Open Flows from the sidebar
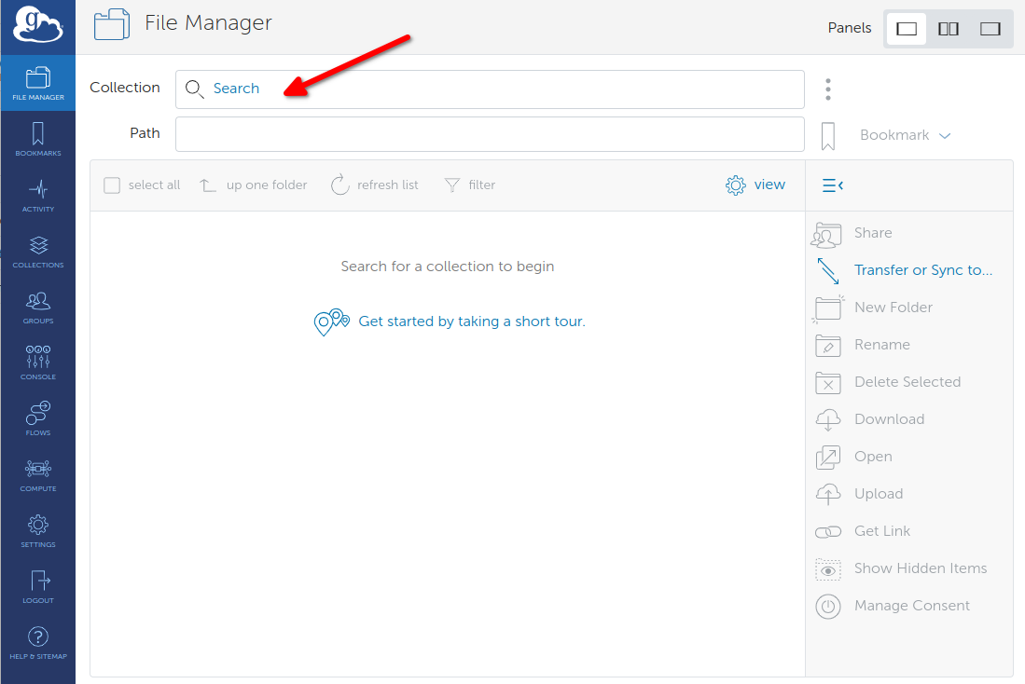This screenshot has height=684, width=1025. click(38, 418)
